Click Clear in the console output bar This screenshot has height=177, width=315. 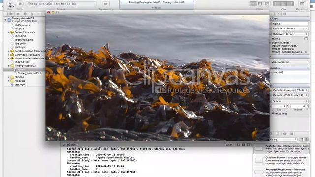click(x=229, y=145)
